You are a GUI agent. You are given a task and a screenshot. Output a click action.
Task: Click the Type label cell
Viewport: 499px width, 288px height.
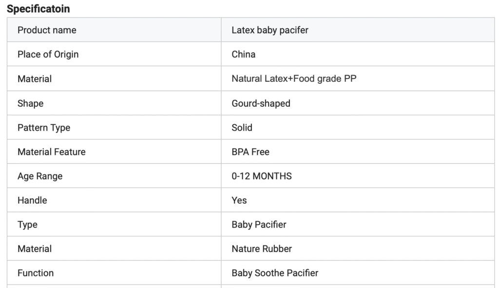pyautogui.click(x=27, y=225)
